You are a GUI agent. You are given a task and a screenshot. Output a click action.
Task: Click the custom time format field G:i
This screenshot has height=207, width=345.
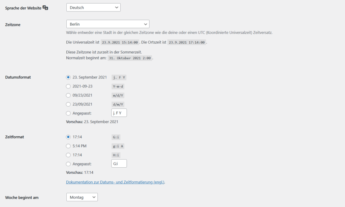[119, 164]
